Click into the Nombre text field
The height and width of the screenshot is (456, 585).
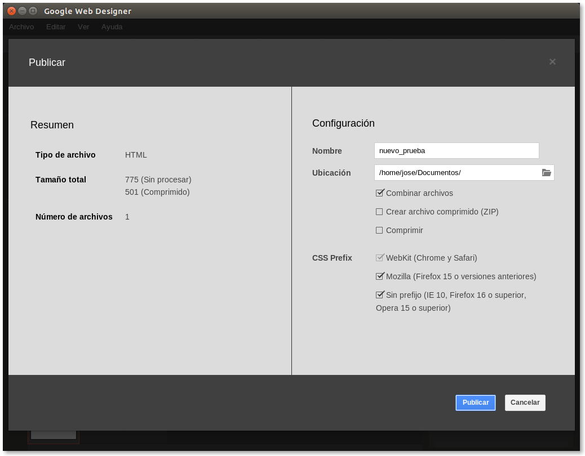(x=456, y=151)
